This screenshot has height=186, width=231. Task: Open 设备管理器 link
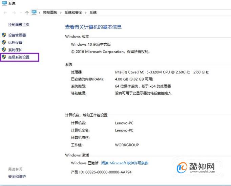point(17,35)
